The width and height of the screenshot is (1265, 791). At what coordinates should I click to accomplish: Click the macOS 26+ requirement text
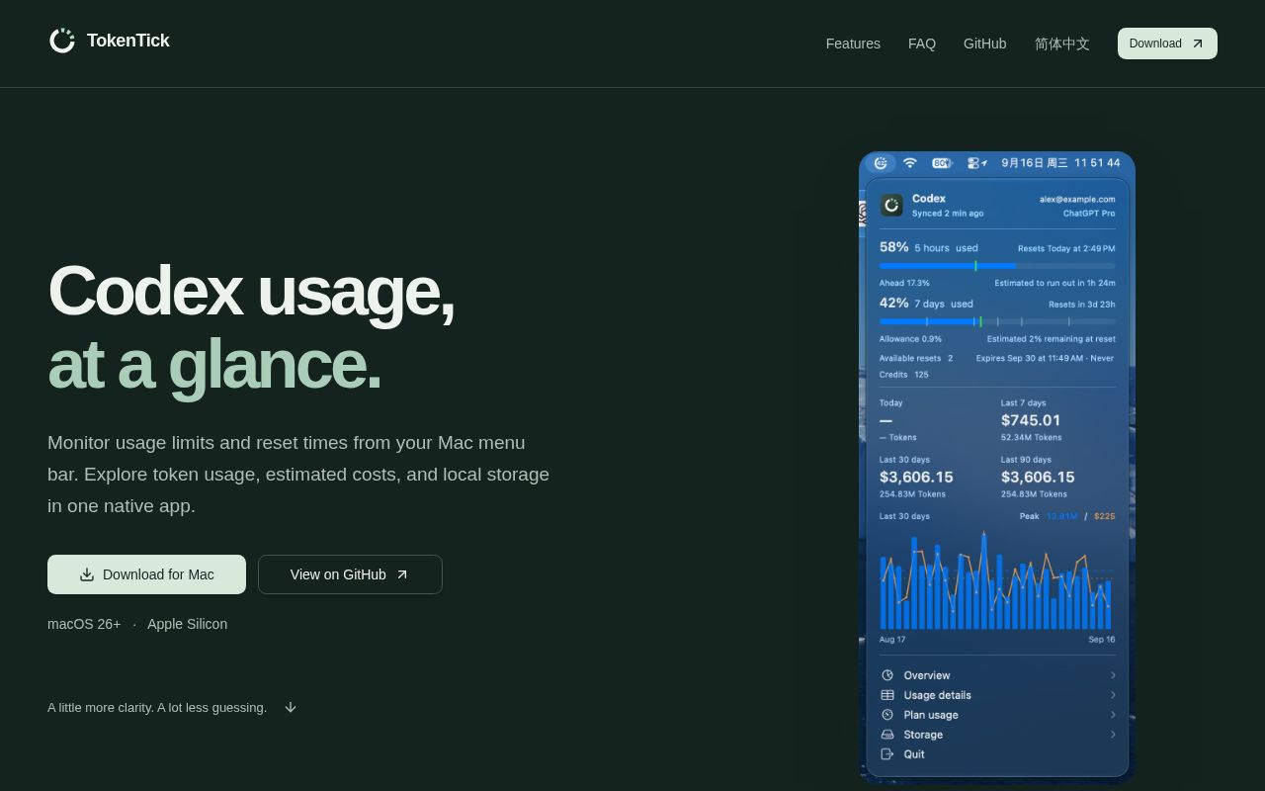pos(84,624)
